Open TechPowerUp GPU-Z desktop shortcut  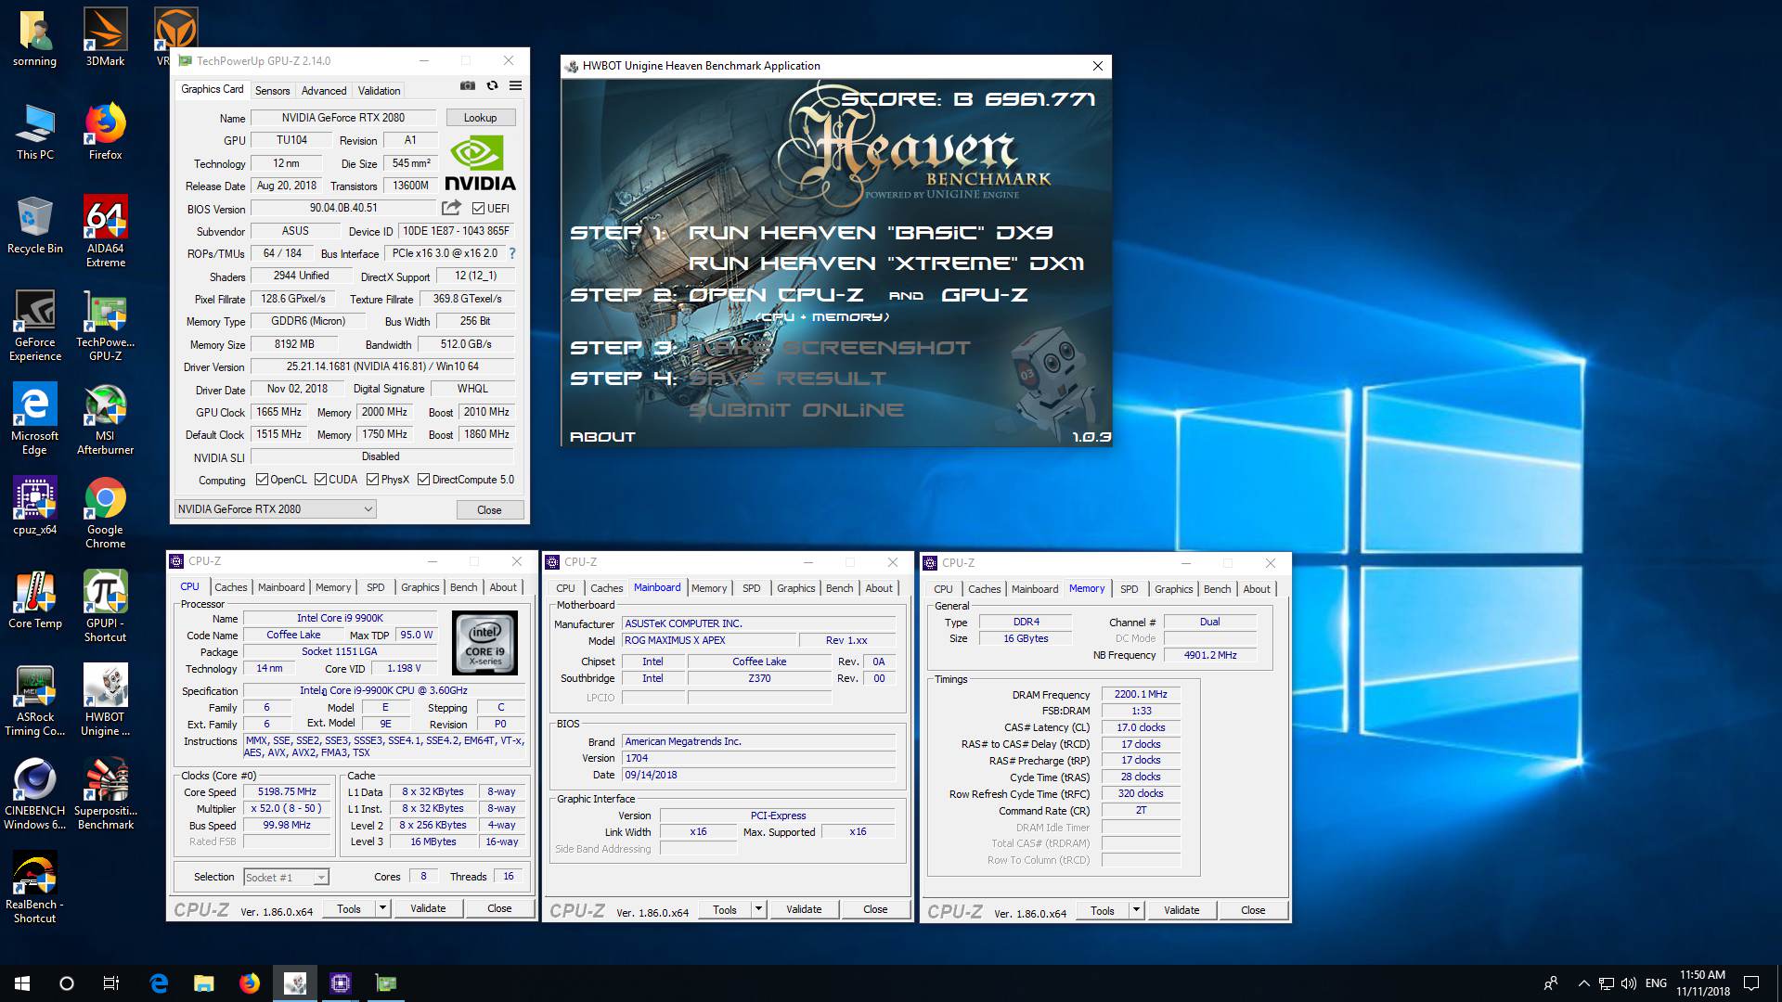105,325
